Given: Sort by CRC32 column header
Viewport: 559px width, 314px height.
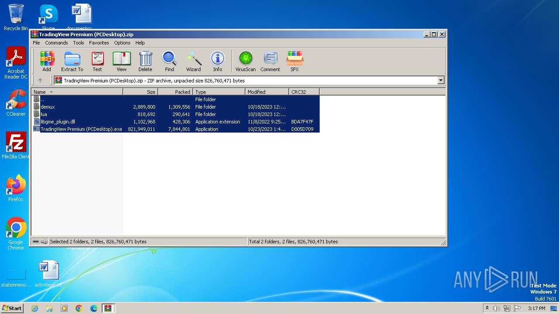Looking at the screenshot, I should [304, 92].
